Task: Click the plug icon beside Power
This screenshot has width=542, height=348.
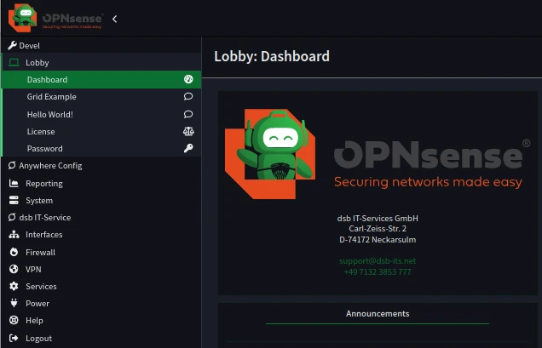Action: [x=14, y=303]
